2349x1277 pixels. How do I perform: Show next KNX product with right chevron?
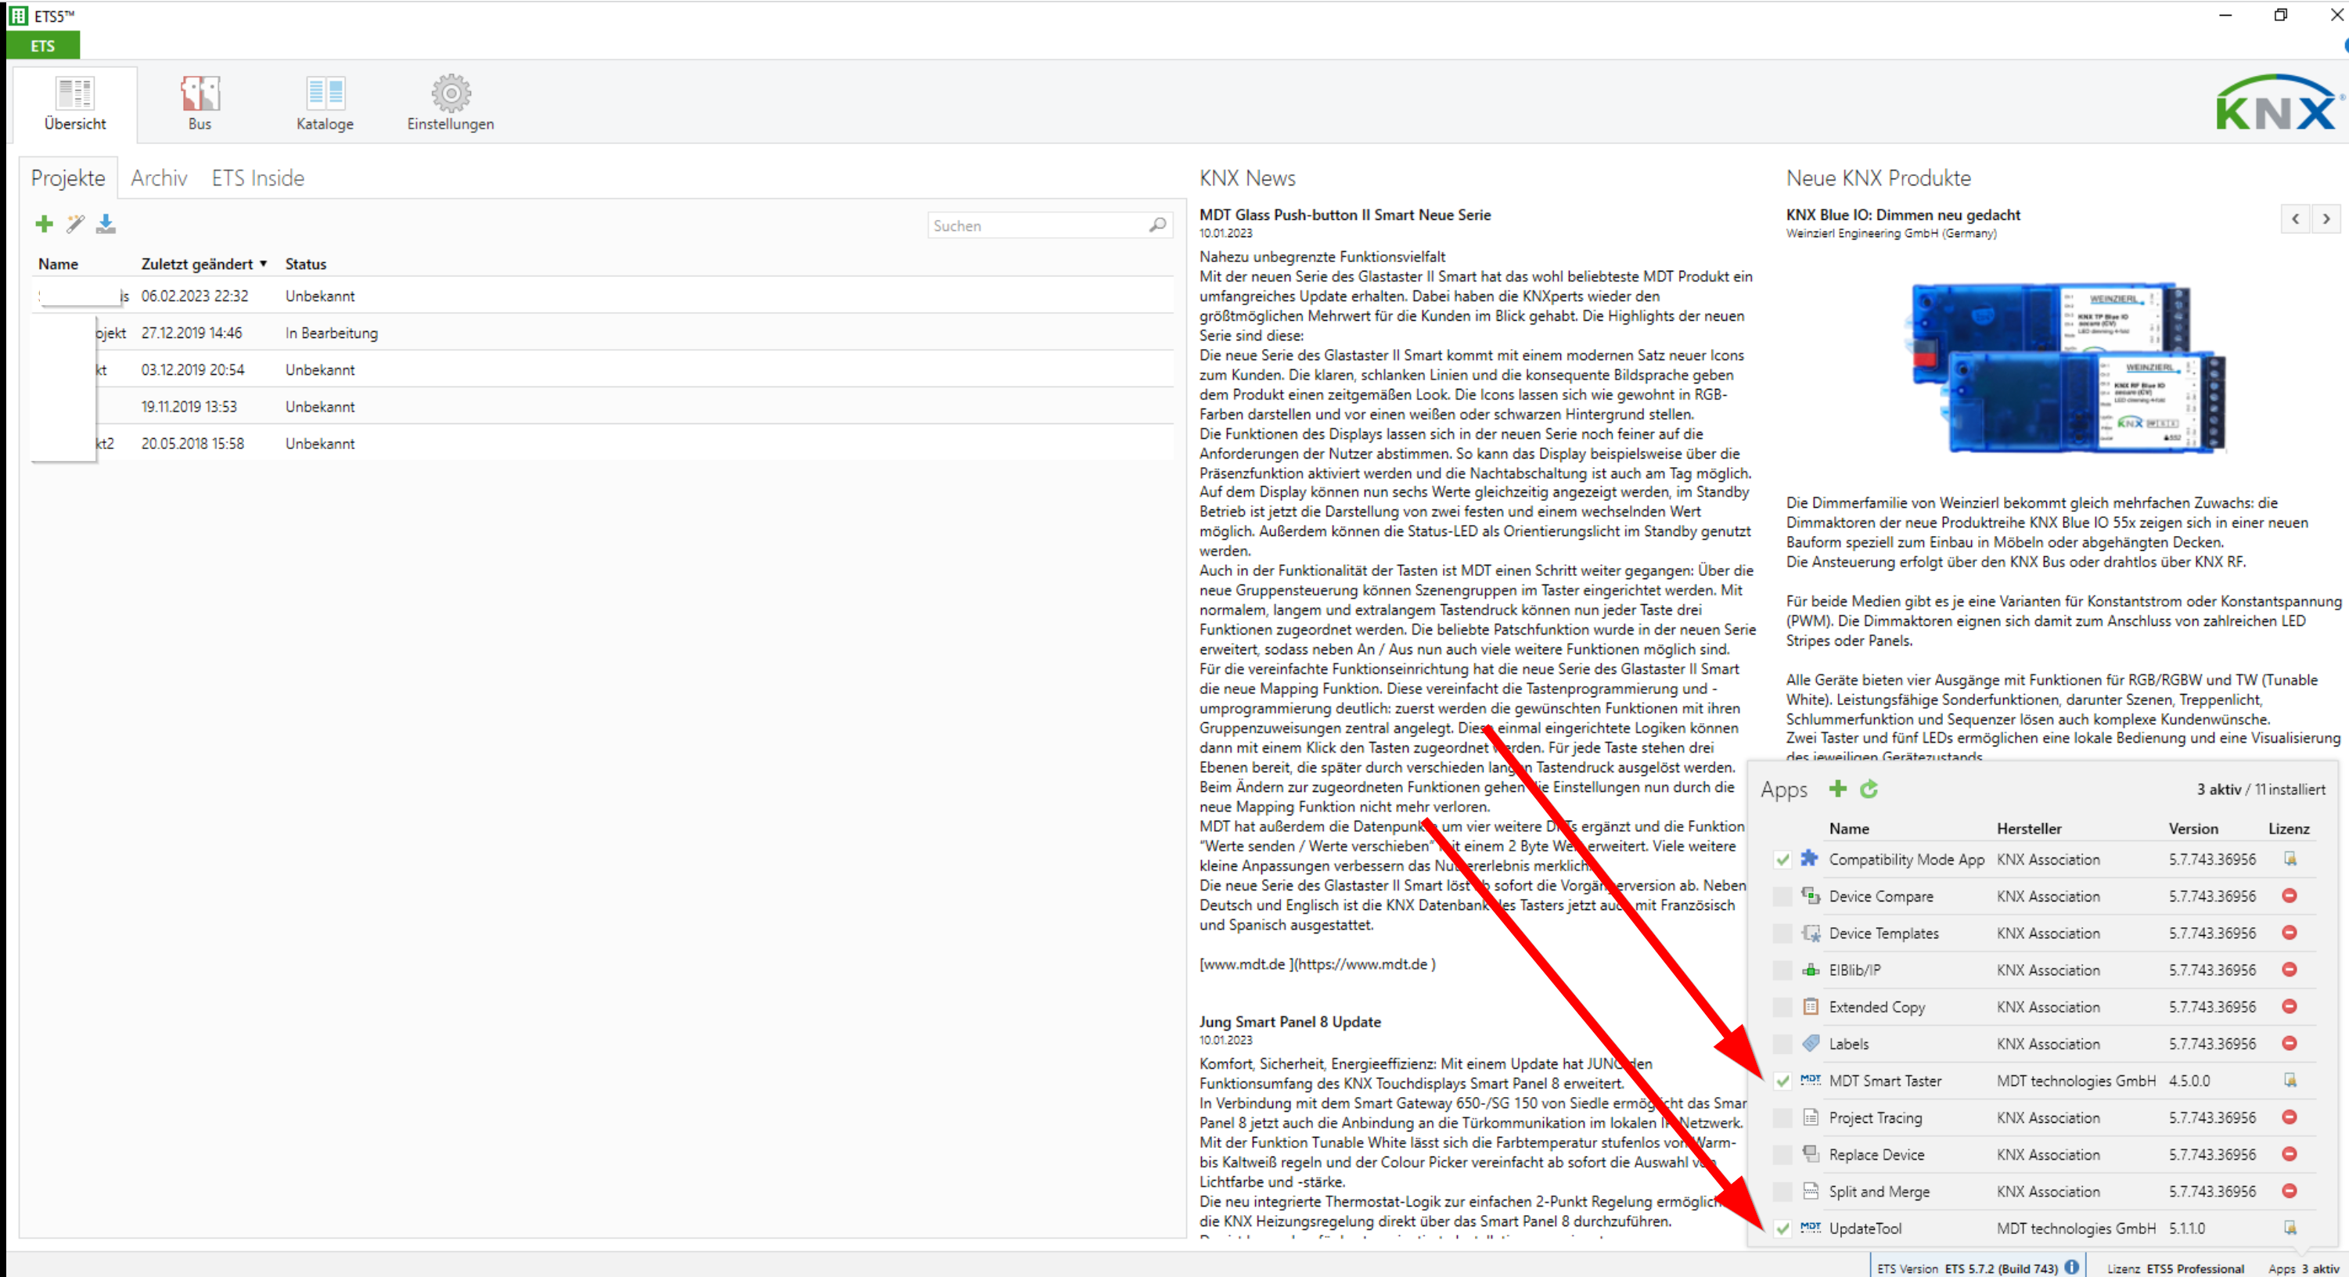click(2326, 219)
